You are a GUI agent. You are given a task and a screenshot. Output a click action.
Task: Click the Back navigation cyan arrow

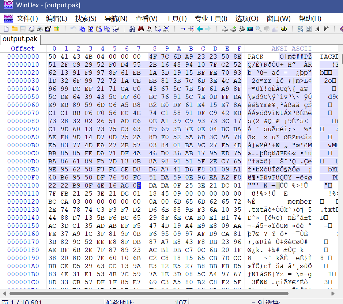[x=200, y=29]
